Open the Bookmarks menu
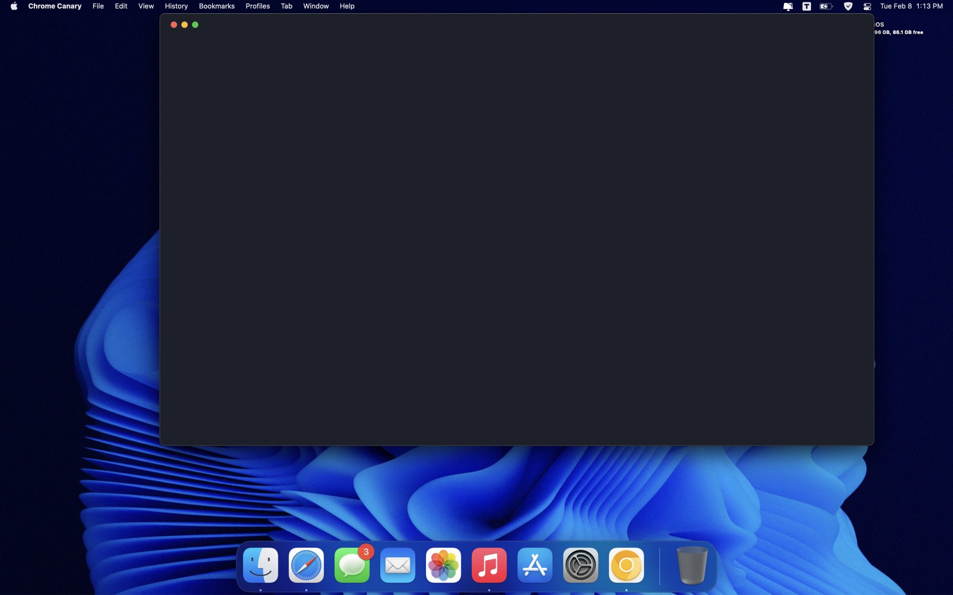 (x=216, y=6)
